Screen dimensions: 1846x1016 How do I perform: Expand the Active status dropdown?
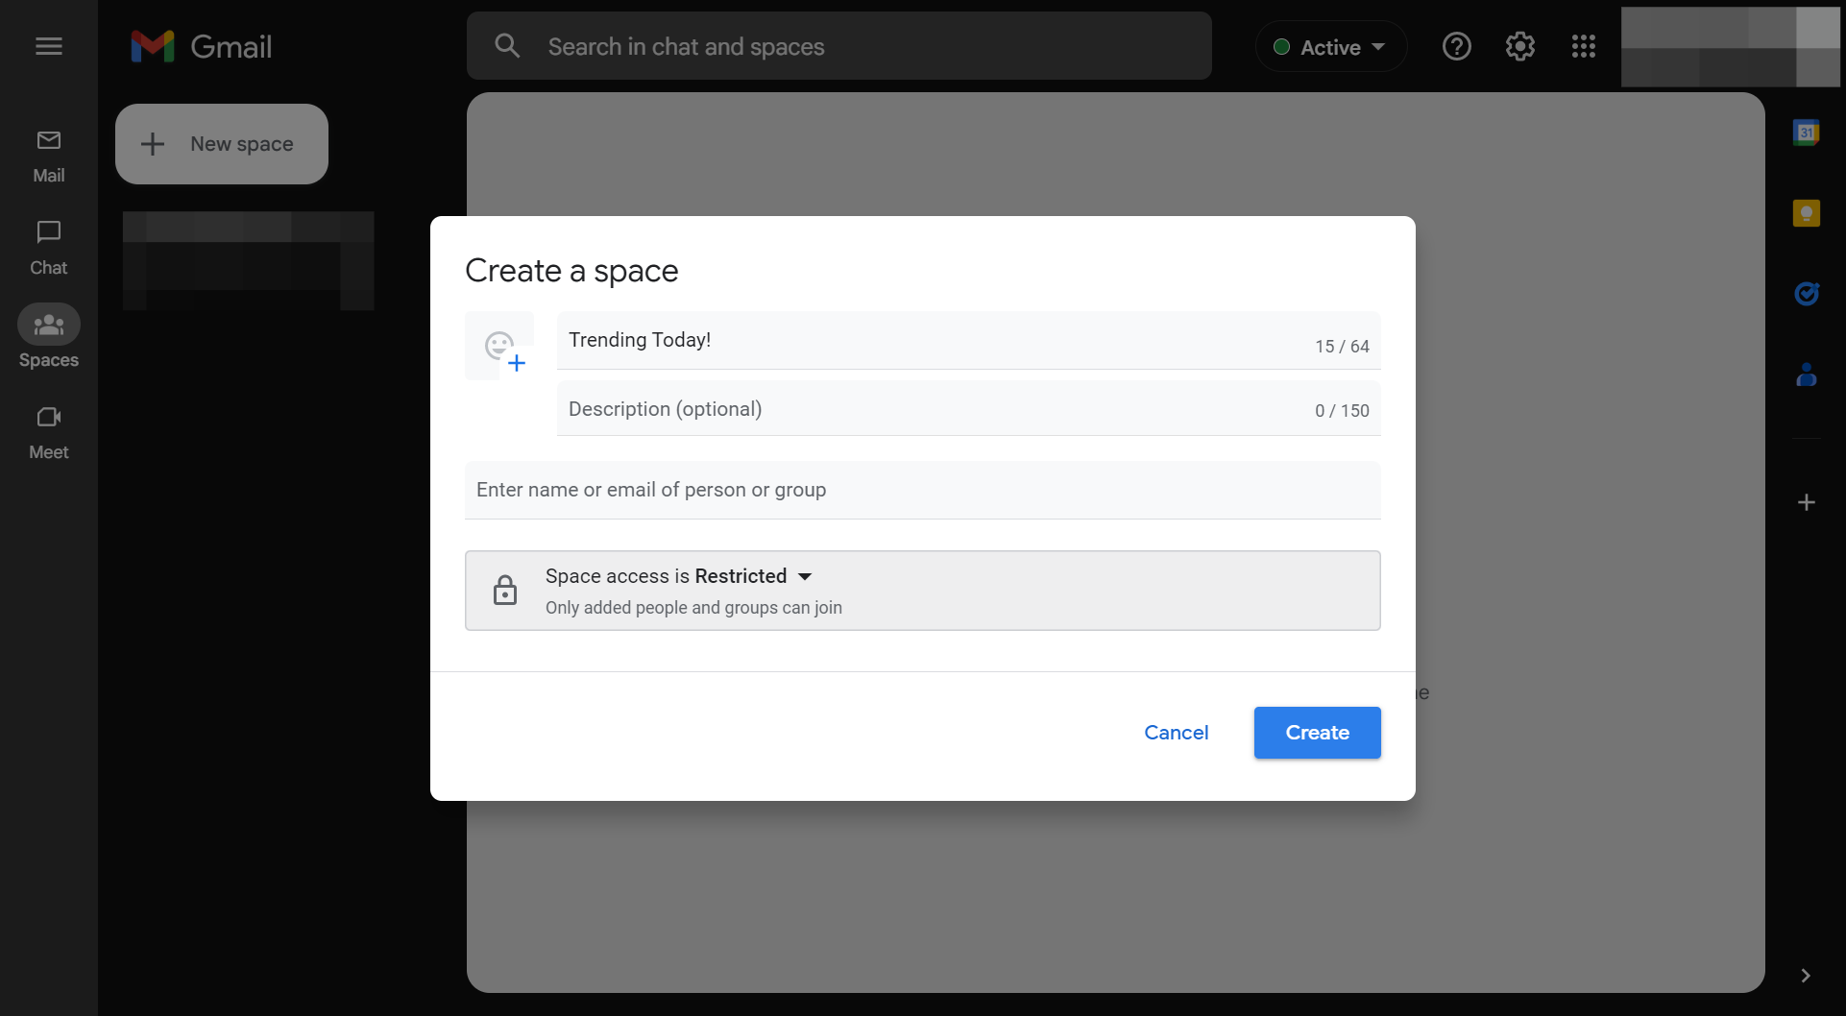1331,47
